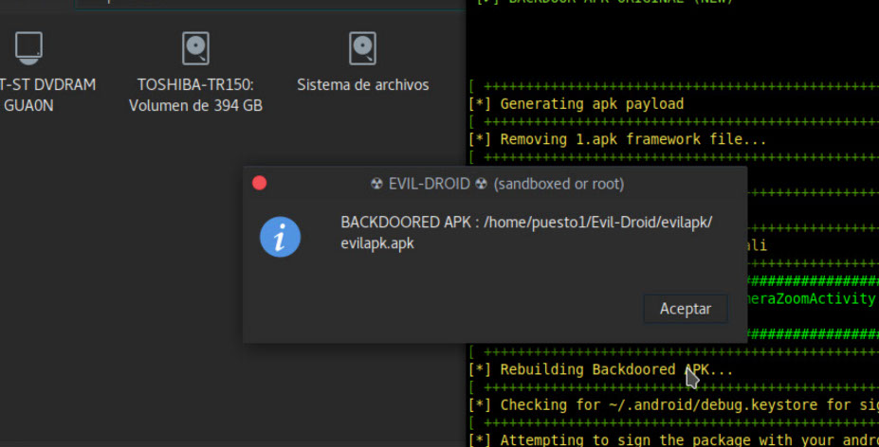
Task: Click terminal line 'Generating apk payload'
Action: [592, 103]
